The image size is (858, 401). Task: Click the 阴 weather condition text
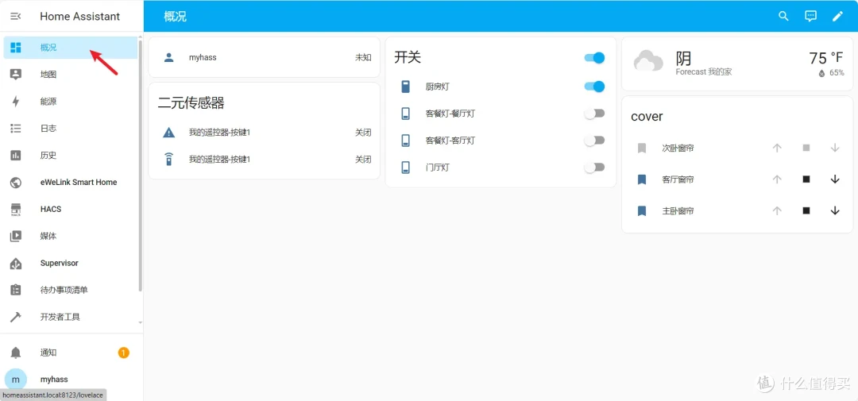[683, 57]
